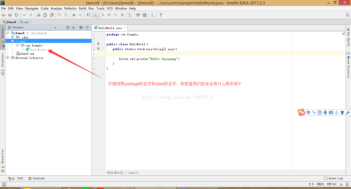Expand the External Libraries node
351x189 pixels.
point(8,58)
